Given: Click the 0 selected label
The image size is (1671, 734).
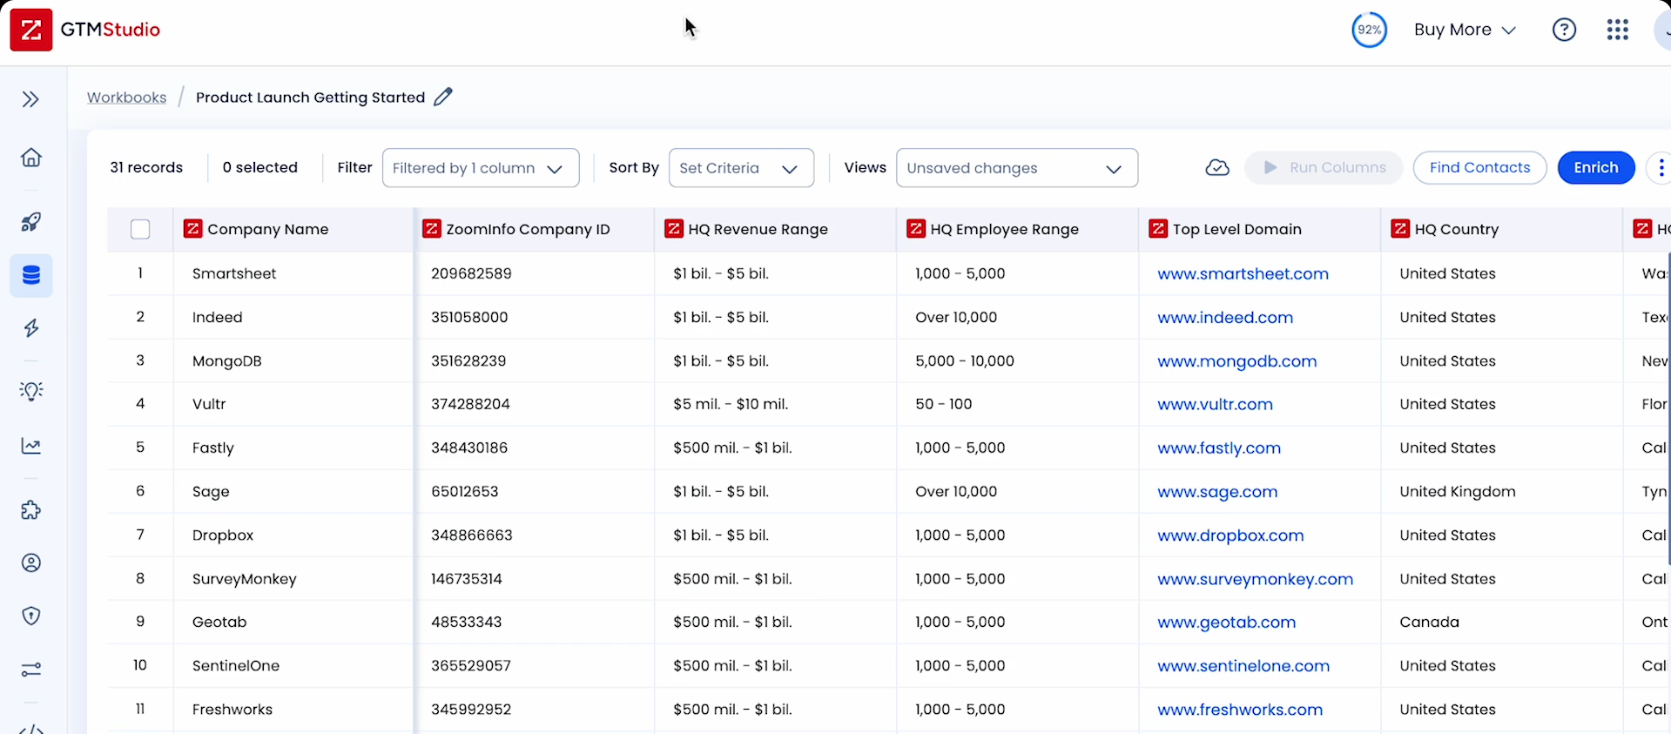Looking at the screenshot, I should click(259, 167).
